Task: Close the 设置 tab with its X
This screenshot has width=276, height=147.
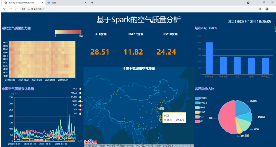Action: 85,3
